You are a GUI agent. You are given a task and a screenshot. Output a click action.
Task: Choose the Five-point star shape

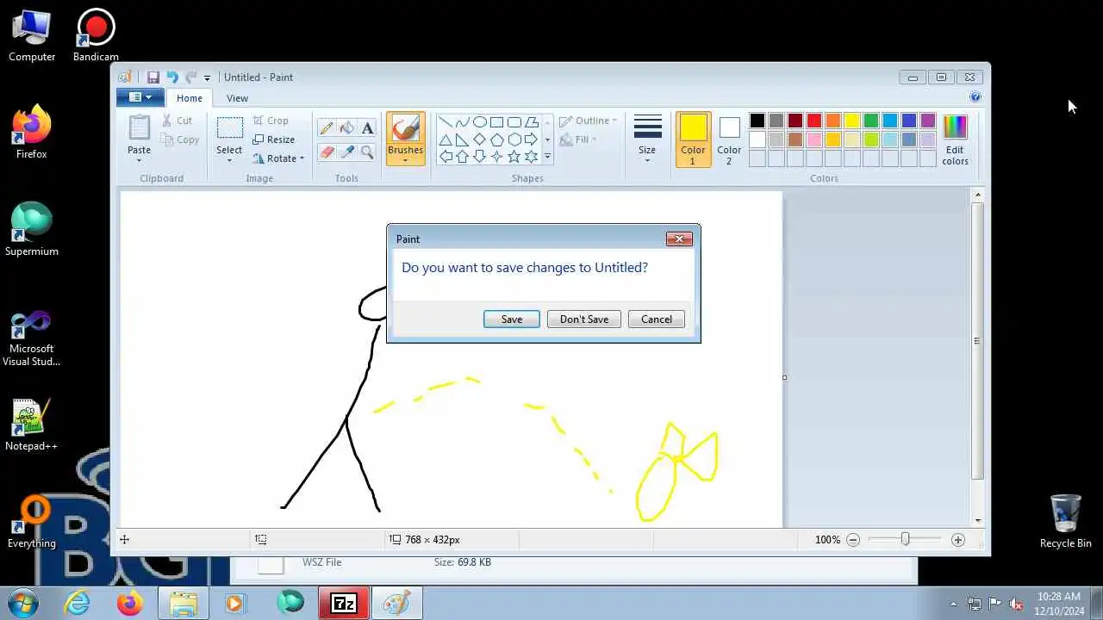coord(514,157)
